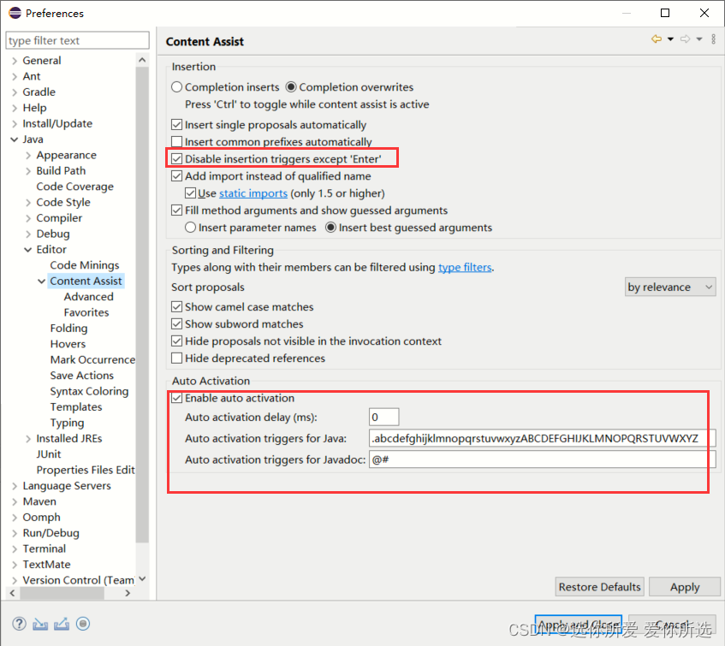Click the type filter text field
The height and width of the screenshot is (646, 725).
78,41
